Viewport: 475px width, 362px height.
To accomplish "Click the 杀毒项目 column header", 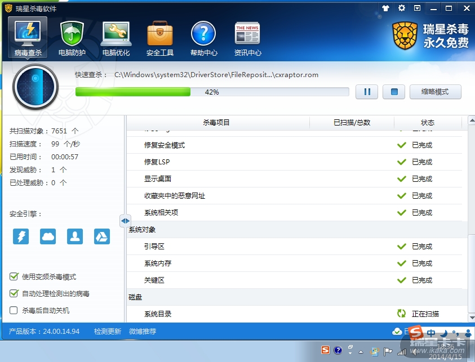I will 216,123.
